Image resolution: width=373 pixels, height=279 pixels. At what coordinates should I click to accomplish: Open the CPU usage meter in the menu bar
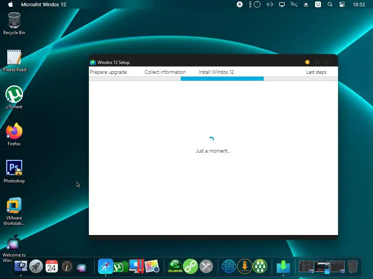pos(255,4)
